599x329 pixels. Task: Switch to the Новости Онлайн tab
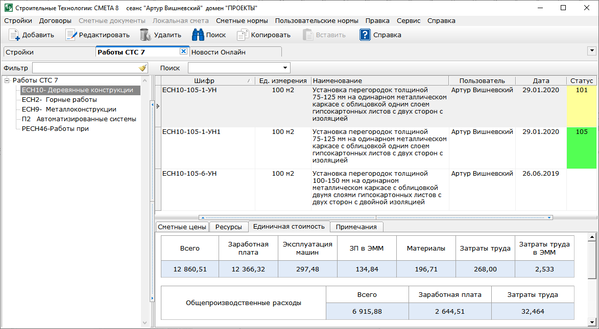[219, 52]
